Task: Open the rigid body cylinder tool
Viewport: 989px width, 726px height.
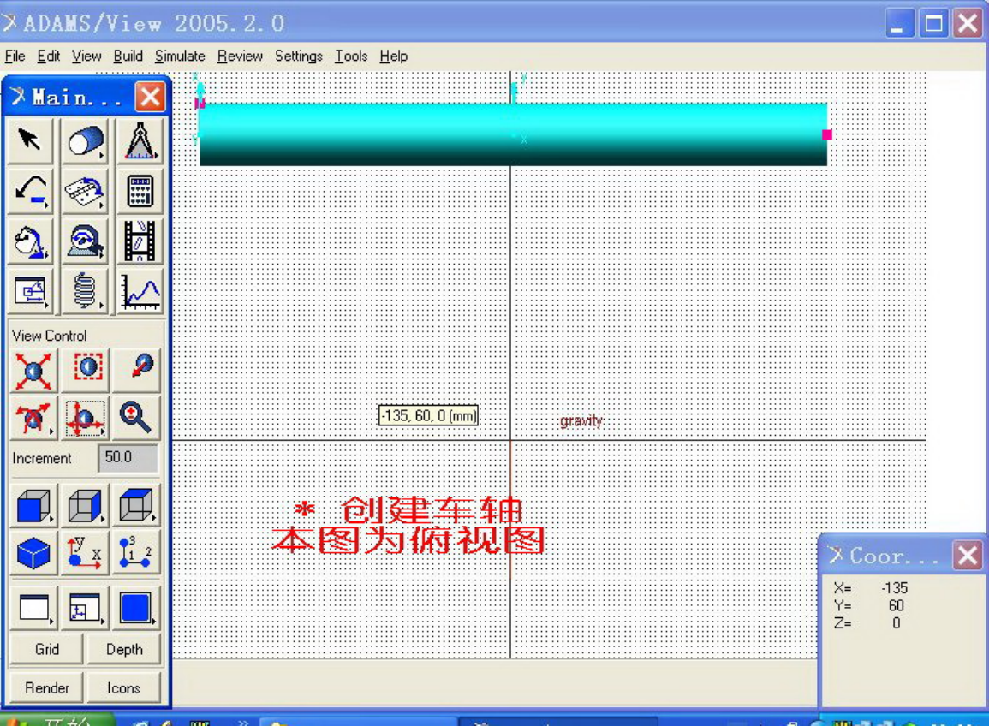Action: pyautogui.click(x=85, y=140)
